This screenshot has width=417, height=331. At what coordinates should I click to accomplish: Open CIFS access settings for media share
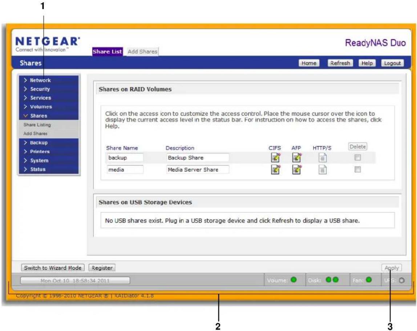click(x=275, y=169)
